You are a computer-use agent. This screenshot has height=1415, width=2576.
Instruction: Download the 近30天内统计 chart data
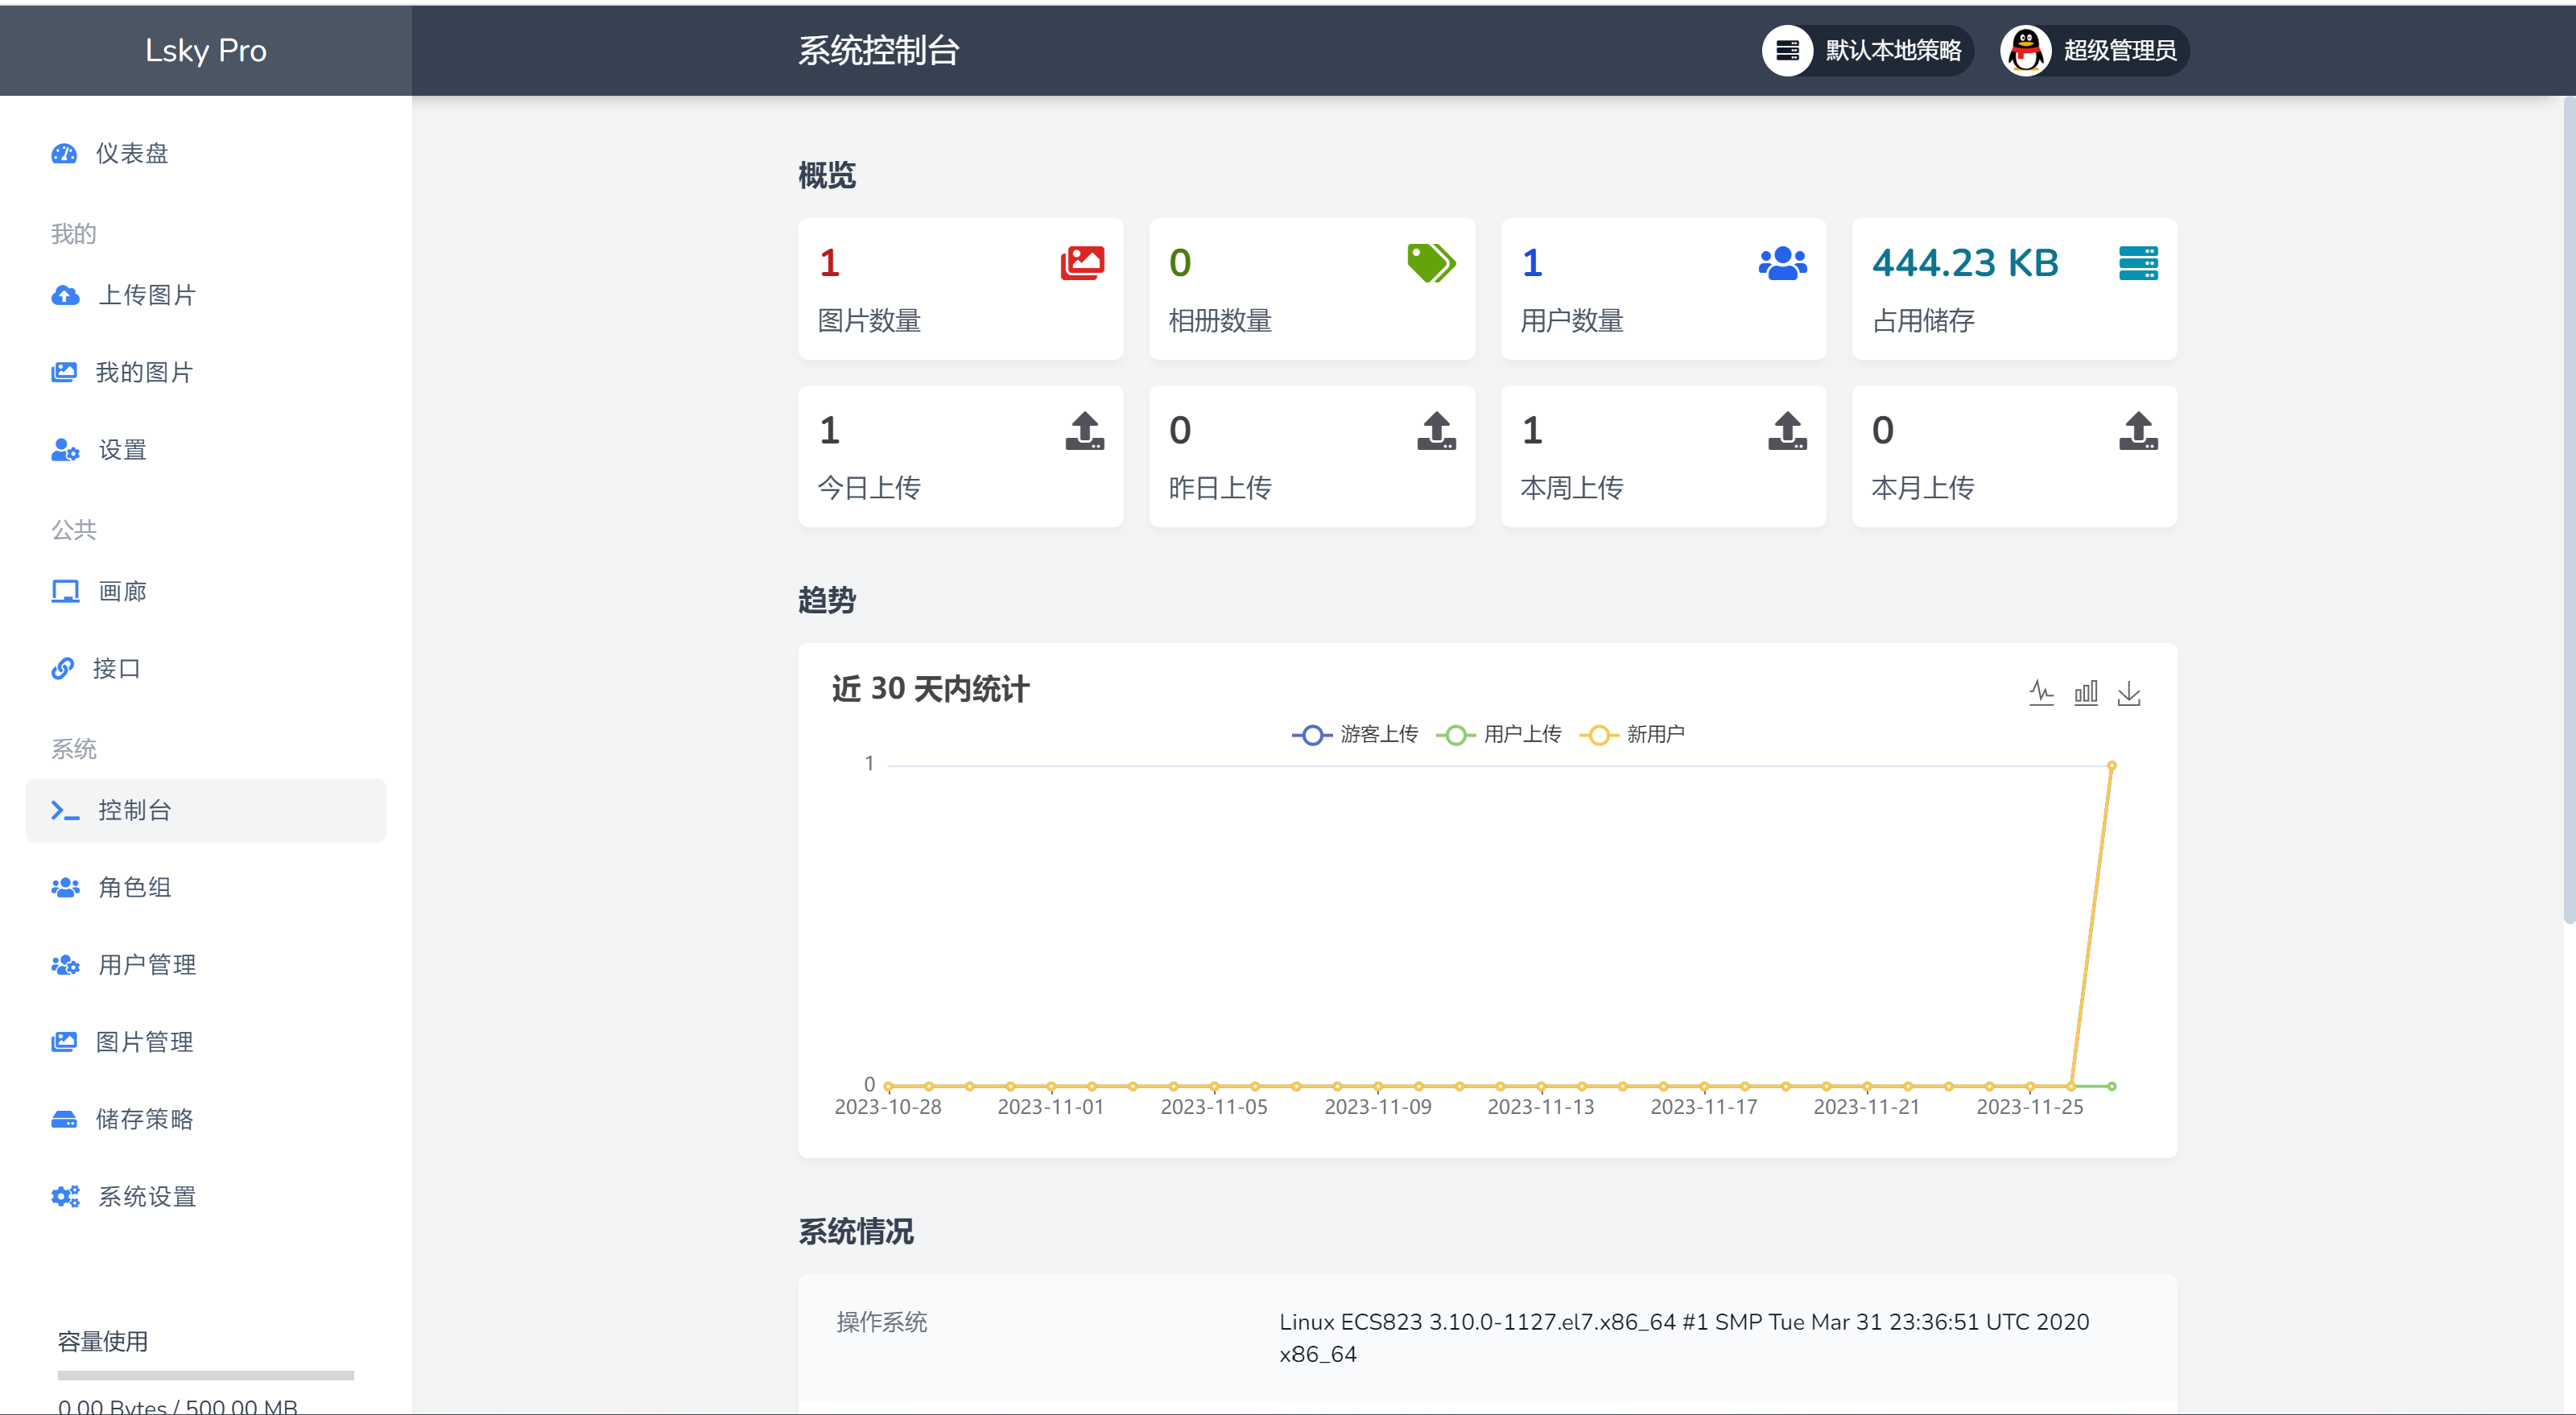[x=2129, y=692]
